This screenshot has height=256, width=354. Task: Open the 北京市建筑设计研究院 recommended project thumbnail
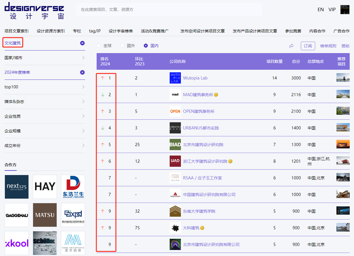click(x=343, y=144)
